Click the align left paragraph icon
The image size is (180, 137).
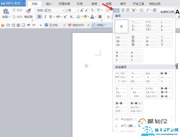108,17
